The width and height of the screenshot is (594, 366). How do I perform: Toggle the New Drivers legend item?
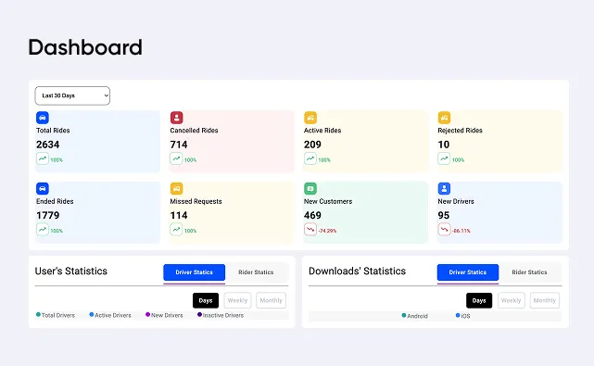164,315
